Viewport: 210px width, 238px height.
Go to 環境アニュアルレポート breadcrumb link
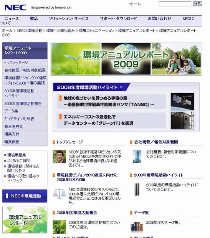tap(136, 30)
